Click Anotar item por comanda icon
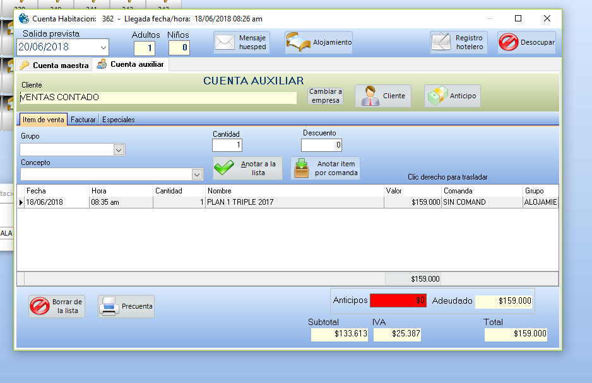 tap(302, 168)
